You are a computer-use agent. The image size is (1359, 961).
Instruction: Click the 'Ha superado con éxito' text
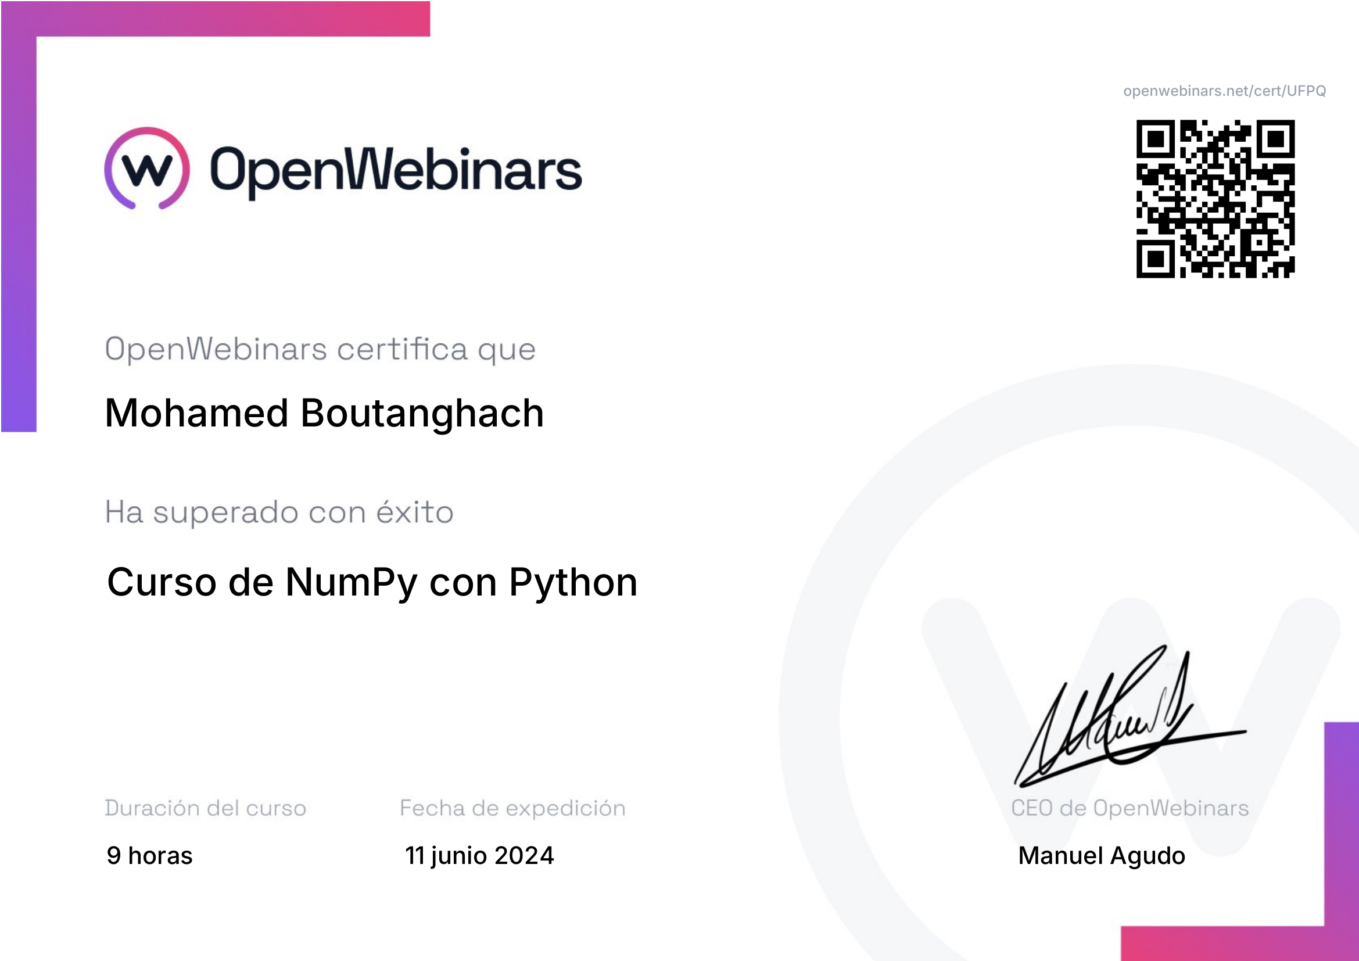click(279, 512)
